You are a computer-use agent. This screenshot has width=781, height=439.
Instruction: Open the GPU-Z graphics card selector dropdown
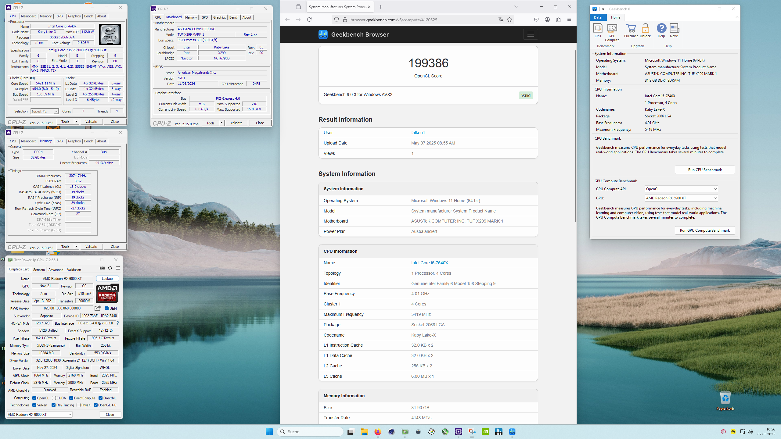(40, 414)
